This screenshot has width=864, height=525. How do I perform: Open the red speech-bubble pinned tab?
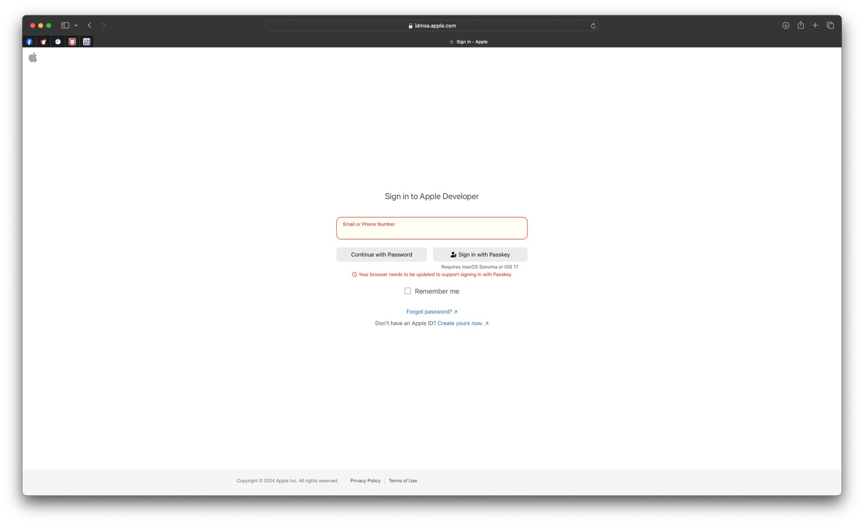tap(72, 42)
